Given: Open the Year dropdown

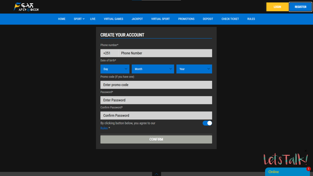Looking at the screenshot, I should (x=194, y=69).
